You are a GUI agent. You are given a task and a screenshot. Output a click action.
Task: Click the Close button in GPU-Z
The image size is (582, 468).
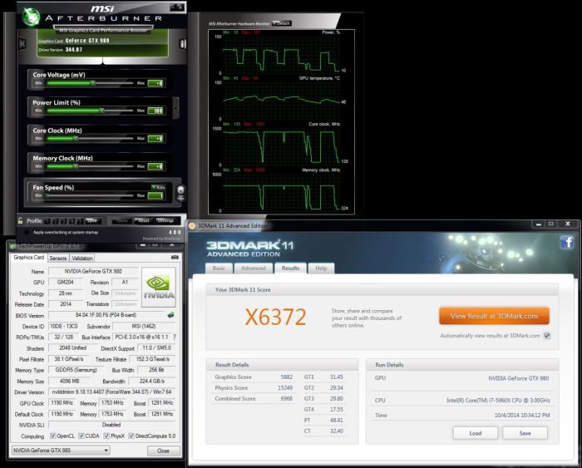[x=163, y=451]
